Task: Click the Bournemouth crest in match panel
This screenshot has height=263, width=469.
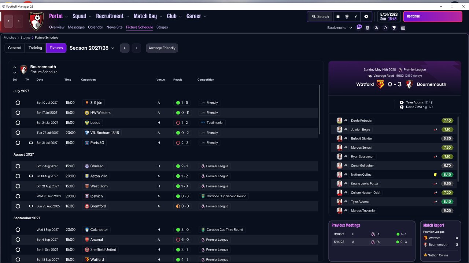Action: click(409, 84)
